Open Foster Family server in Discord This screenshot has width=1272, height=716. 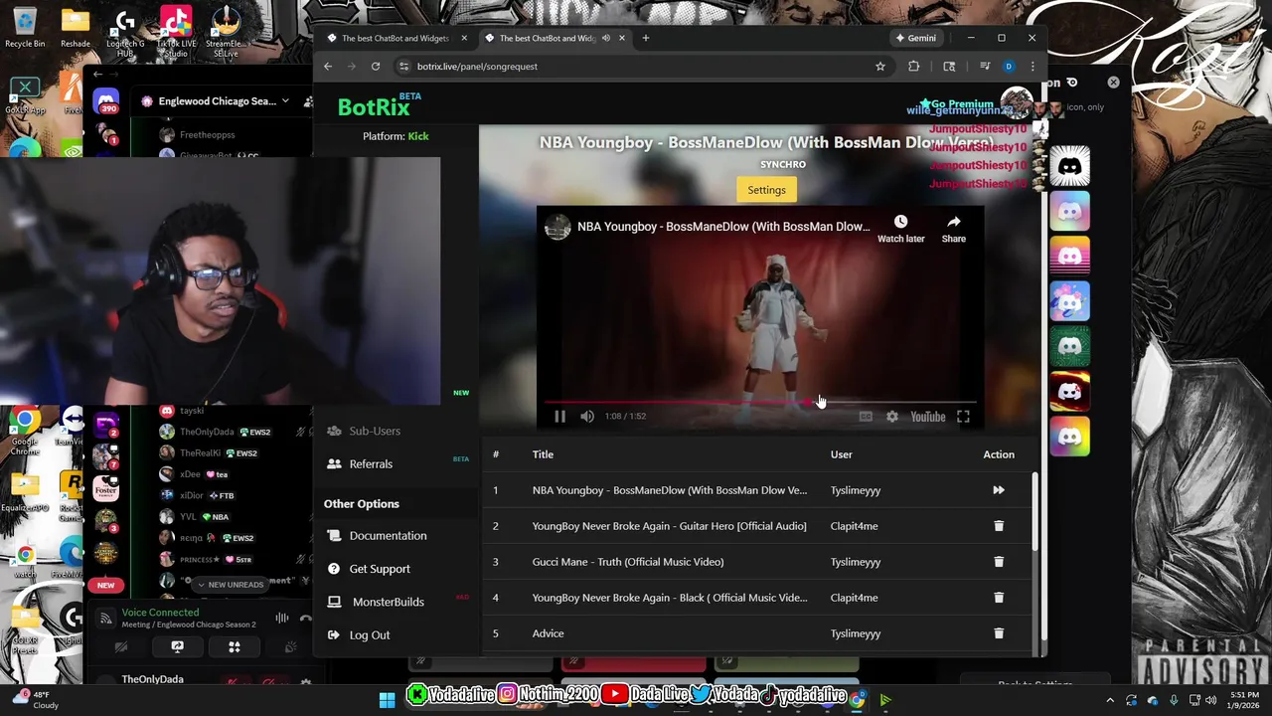pyautogui.click(x=105, y=489)
